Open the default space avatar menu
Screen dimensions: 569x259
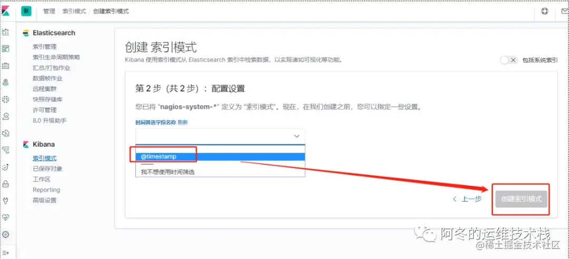pos(26,11)
